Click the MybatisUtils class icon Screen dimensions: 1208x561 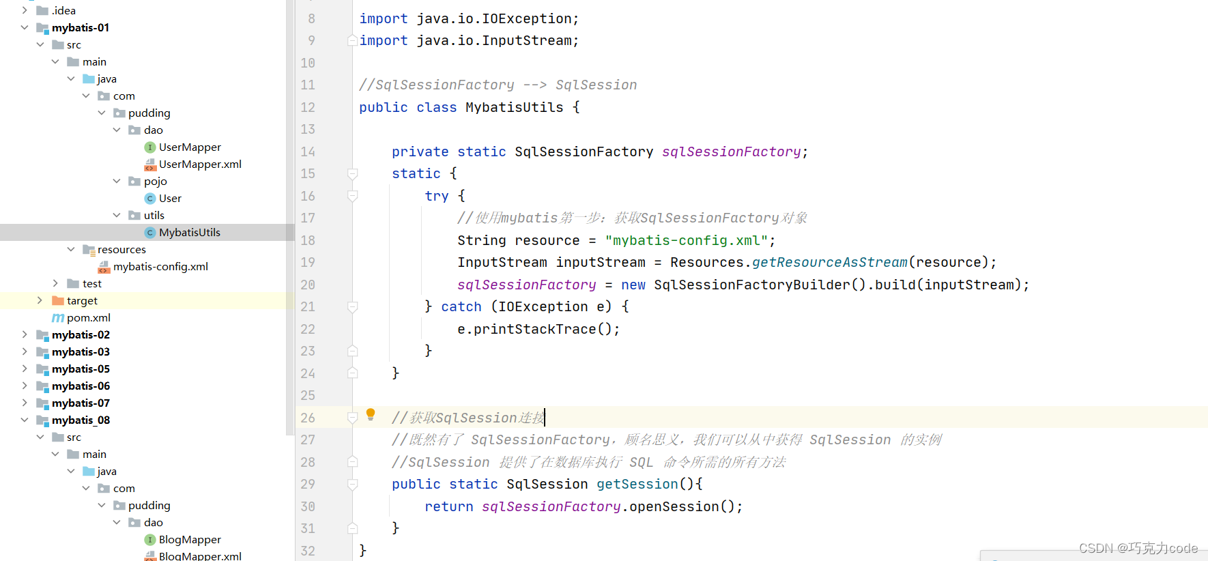[x=150, y=233]
